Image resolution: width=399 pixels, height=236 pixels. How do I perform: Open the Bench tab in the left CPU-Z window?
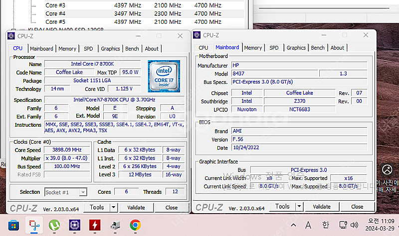click(x=132, y=49)
